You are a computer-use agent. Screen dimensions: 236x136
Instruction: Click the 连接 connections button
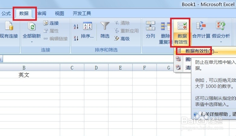51,23
